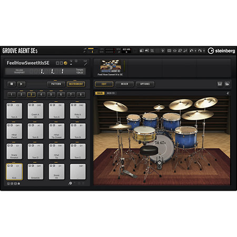
Task: Toggle Follow Transport
Action: coord(19,71)
